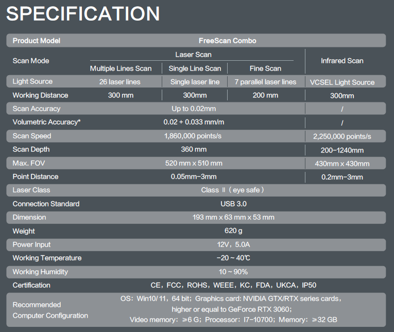Click the VCSEL Light Source cell
Screen dimensions: 394x332
point(342,82)
